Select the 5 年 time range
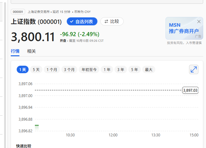Image resolution: width=206 pixels, height=148 pixels. tap(134, 69)
